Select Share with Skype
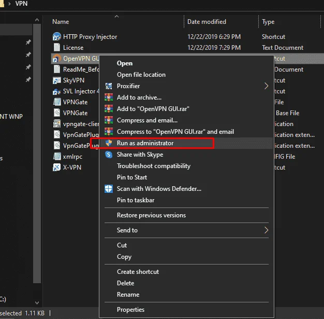 pyautogui.click(x=140, y=155)
